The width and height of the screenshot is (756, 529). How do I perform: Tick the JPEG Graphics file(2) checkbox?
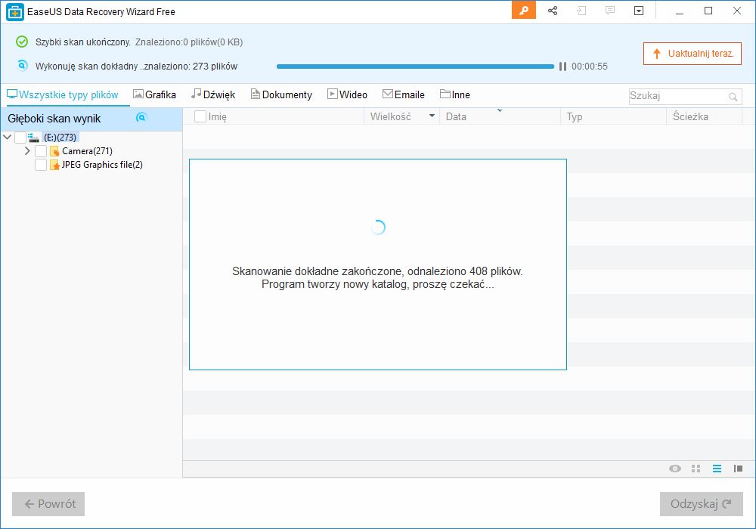pyautogui.click(x=41, y=165)
